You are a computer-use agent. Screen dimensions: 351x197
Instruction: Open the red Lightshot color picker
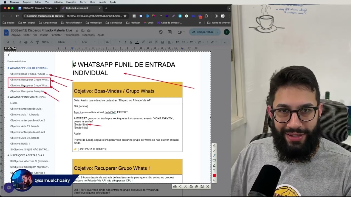214,175
